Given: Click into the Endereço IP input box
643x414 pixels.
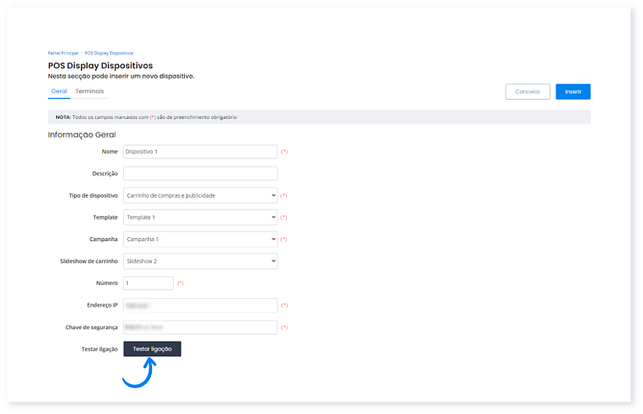Looking at the screenshot, I should 199,305.
